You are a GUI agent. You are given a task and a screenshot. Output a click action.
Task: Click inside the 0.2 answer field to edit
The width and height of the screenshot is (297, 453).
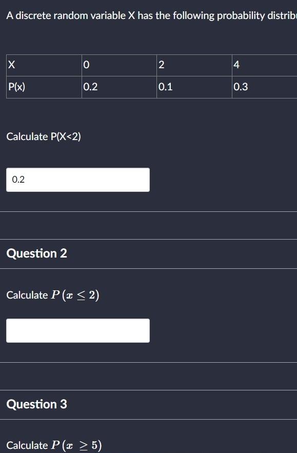pos(77,180)
